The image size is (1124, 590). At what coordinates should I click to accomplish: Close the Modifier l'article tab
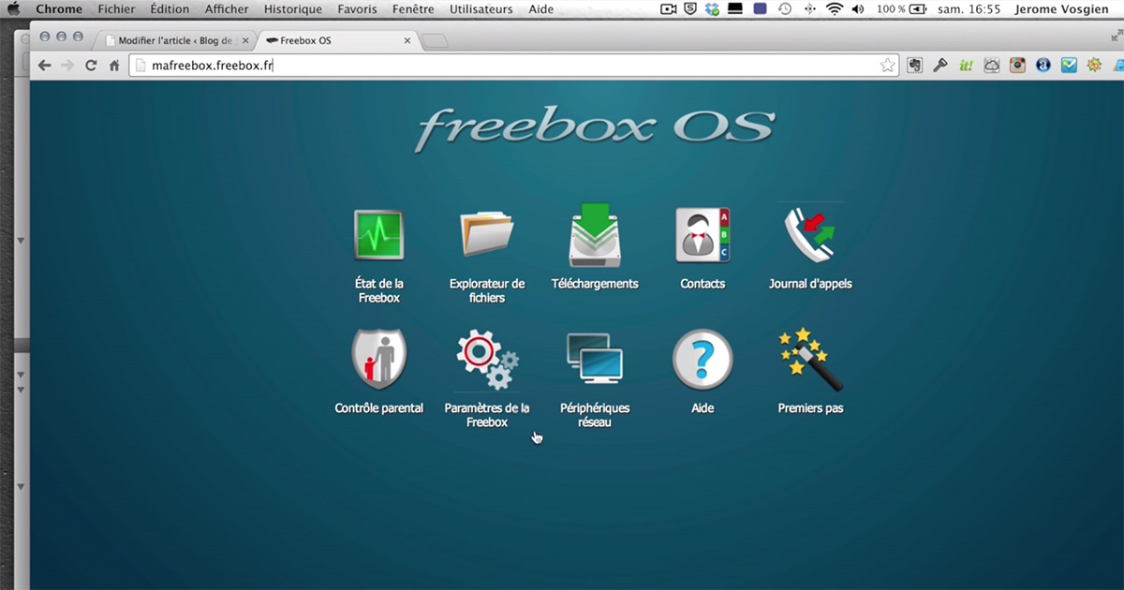tap(245, 41)
